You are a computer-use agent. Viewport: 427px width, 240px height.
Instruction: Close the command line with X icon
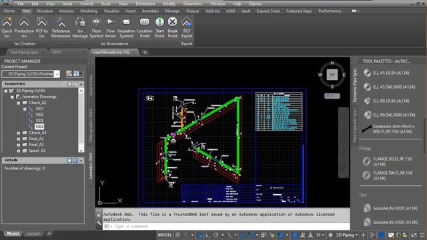(x=99, y=215)
